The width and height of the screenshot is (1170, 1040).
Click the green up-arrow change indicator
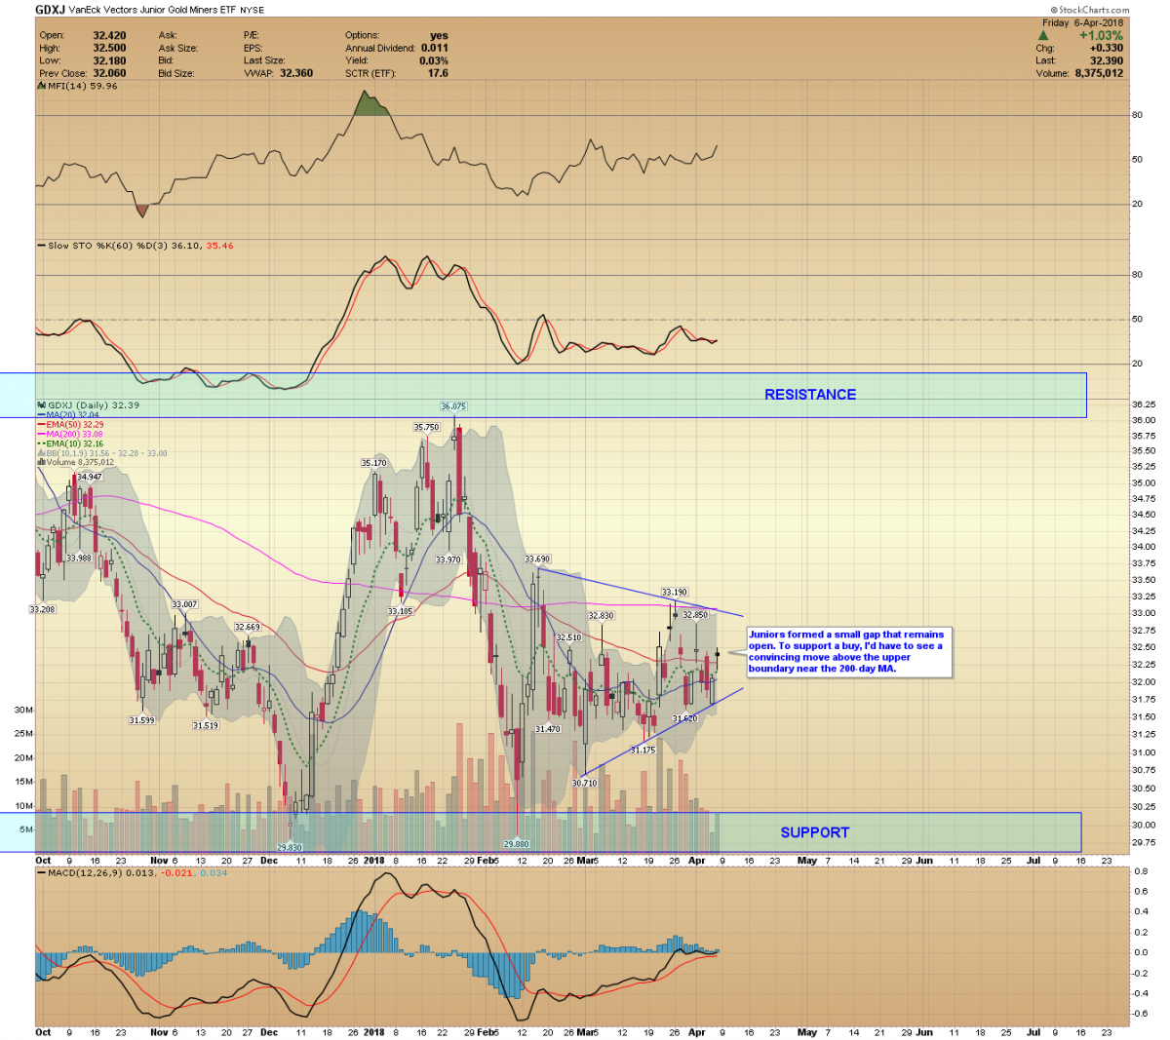[1043, 36]
